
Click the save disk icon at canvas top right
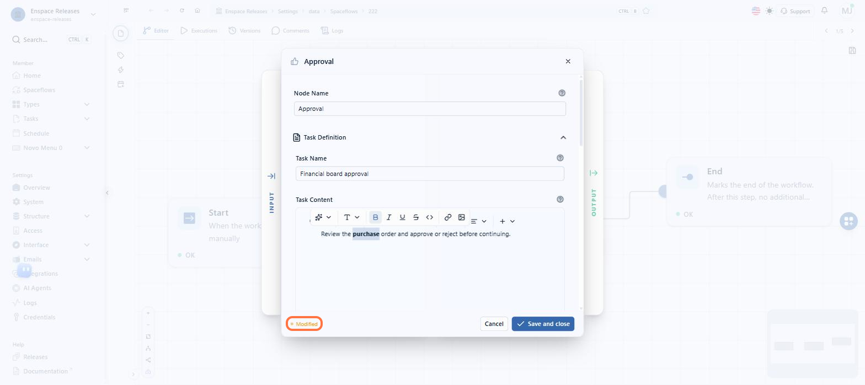coord(852,51)
